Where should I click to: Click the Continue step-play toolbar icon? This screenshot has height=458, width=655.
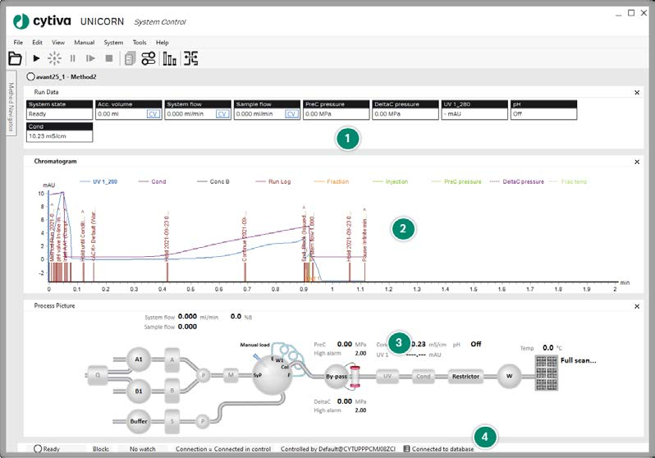tap(90, 58)
